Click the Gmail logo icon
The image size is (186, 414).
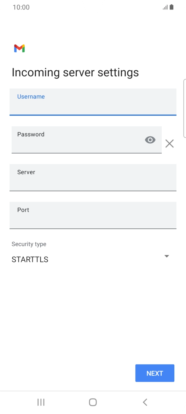click(x=19, y=48)
